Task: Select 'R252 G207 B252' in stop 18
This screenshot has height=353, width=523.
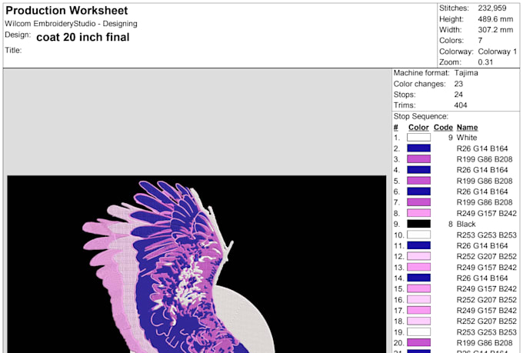Action: pos(486,321)
